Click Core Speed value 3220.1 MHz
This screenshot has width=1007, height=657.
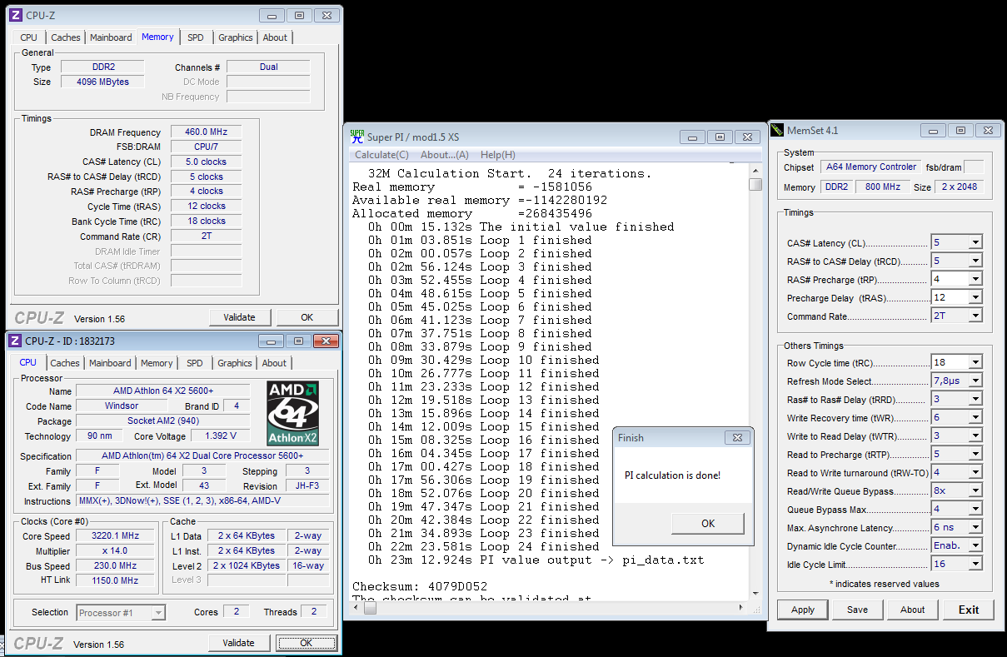(x=114, y=535)
